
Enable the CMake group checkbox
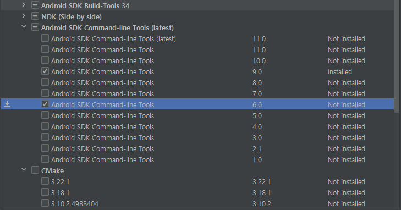pos(35,170)
